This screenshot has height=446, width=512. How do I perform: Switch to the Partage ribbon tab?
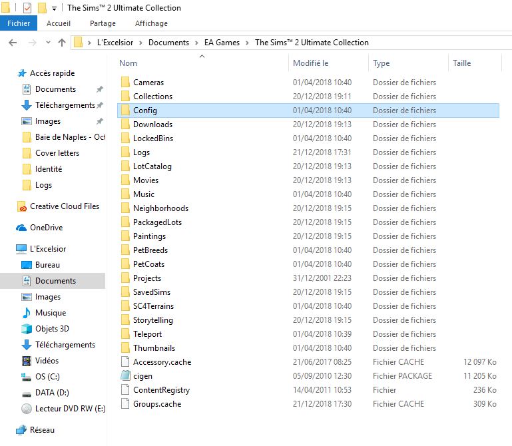coord(103,23)
